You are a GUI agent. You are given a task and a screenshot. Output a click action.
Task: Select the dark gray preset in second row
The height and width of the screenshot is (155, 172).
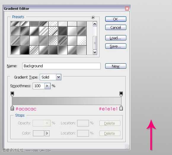63,31
